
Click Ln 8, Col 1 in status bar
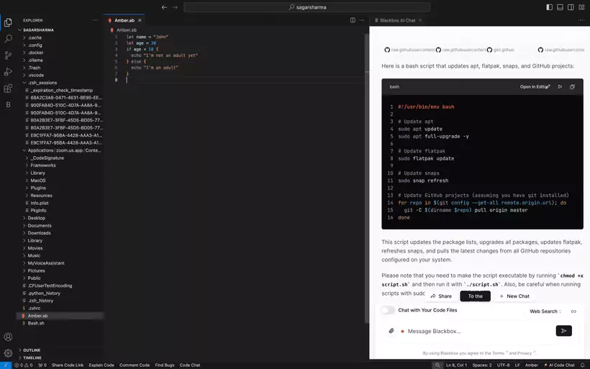click(x=456, y=365)
